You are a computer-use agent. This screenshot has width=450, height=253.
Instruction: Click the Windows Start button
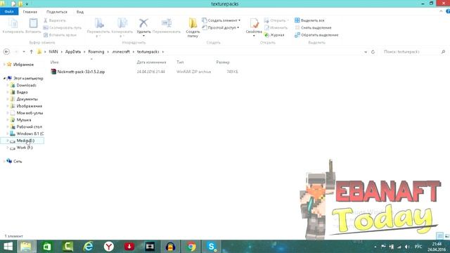point(8,247)
